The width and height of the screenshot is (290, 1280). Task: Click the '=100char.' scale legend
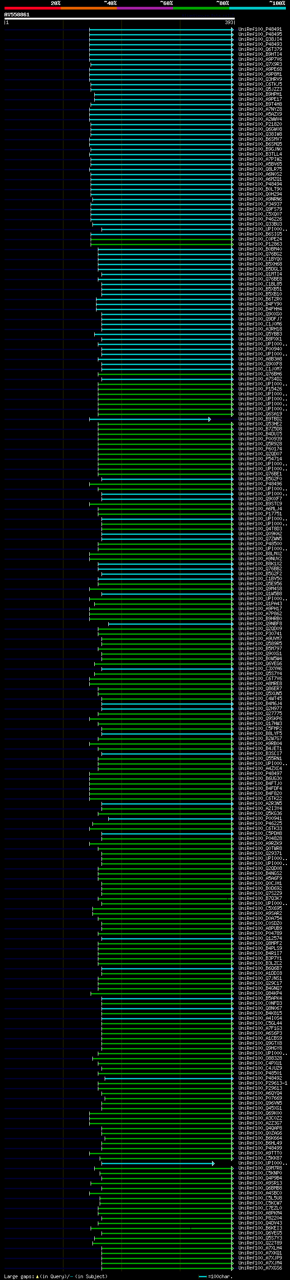[x=216, y=1276]
